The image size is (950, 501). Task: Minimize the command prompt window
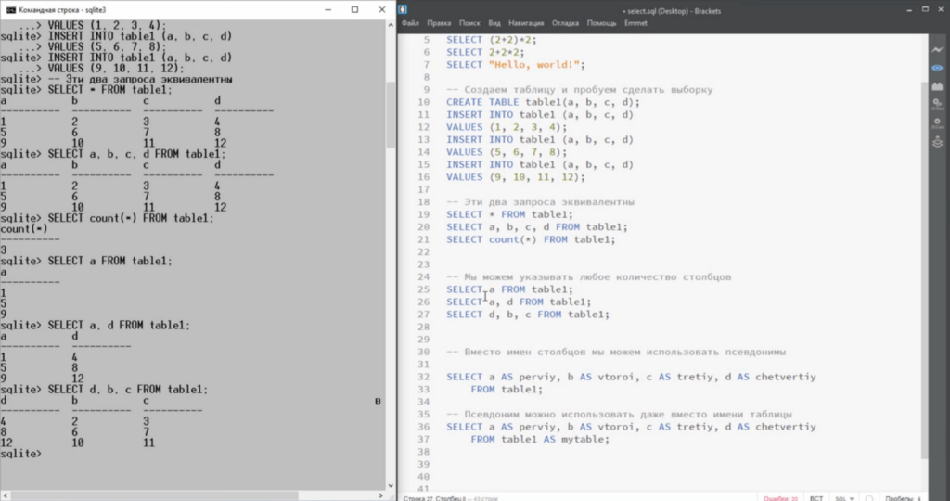[327, 9]
